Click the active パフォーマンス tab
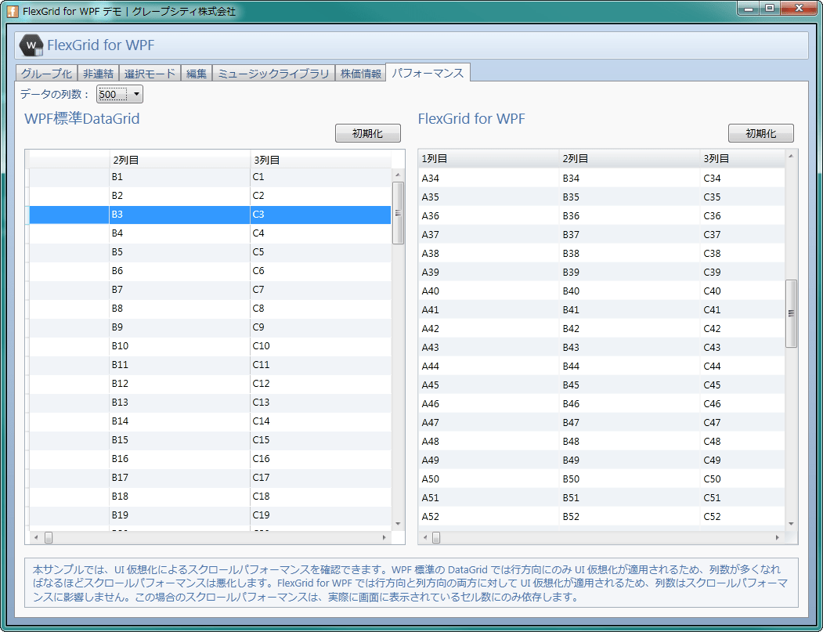The width and height of the screenshot is (823, 632). (x=428, y=72)
